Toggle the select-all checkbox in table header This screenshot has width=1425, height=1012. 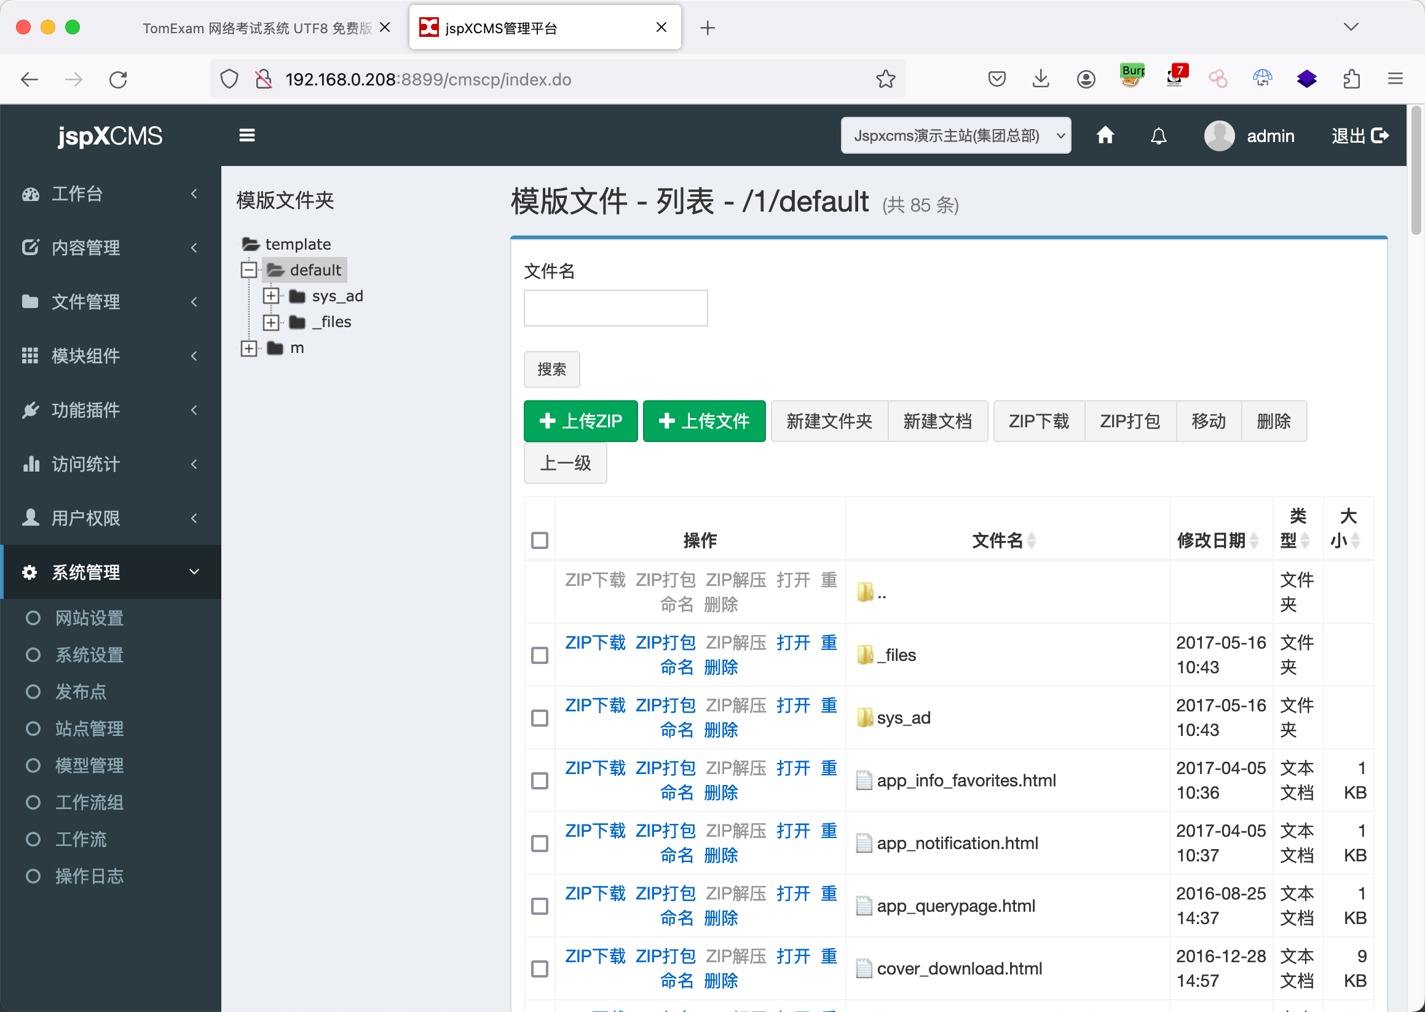540,540
